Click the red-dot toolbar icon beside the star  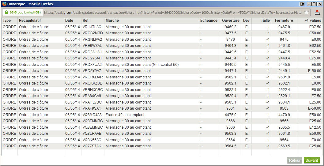click(x=317, y=12)
